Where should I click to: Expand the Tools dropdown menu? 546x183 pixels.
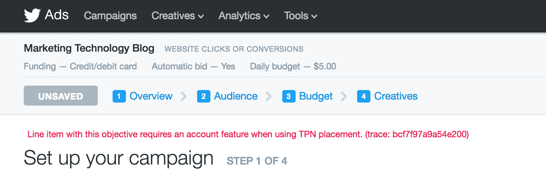point(300,16)
